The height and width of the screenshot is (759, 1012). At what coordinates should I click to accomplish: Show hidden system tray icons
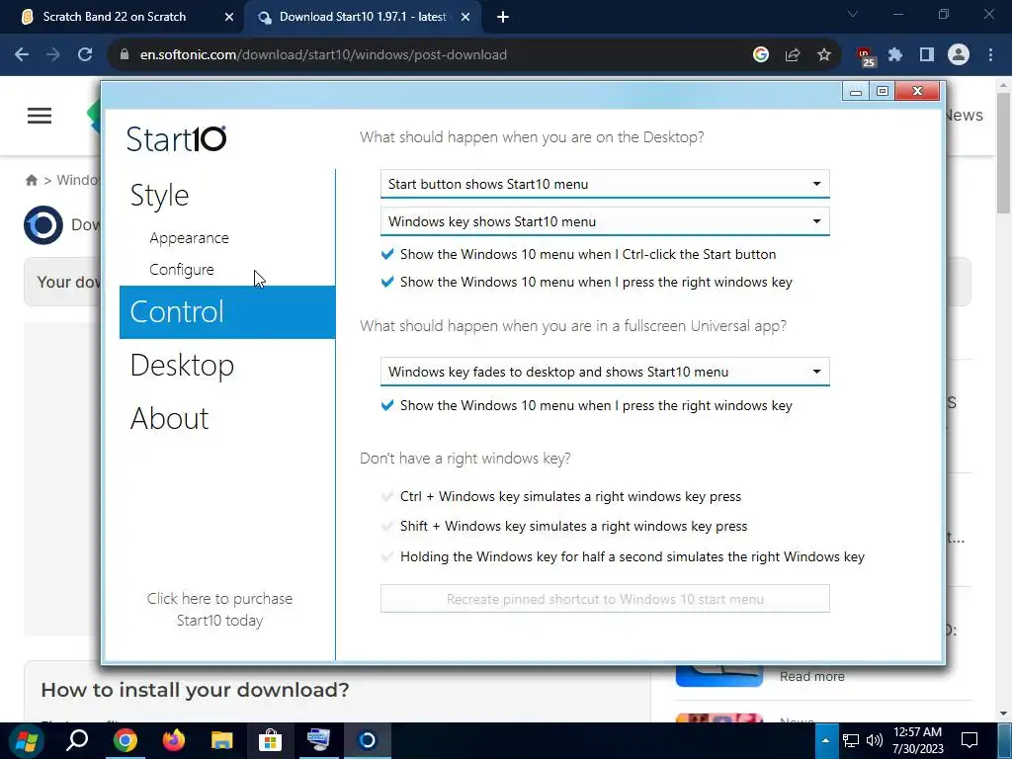pos(825,740)
